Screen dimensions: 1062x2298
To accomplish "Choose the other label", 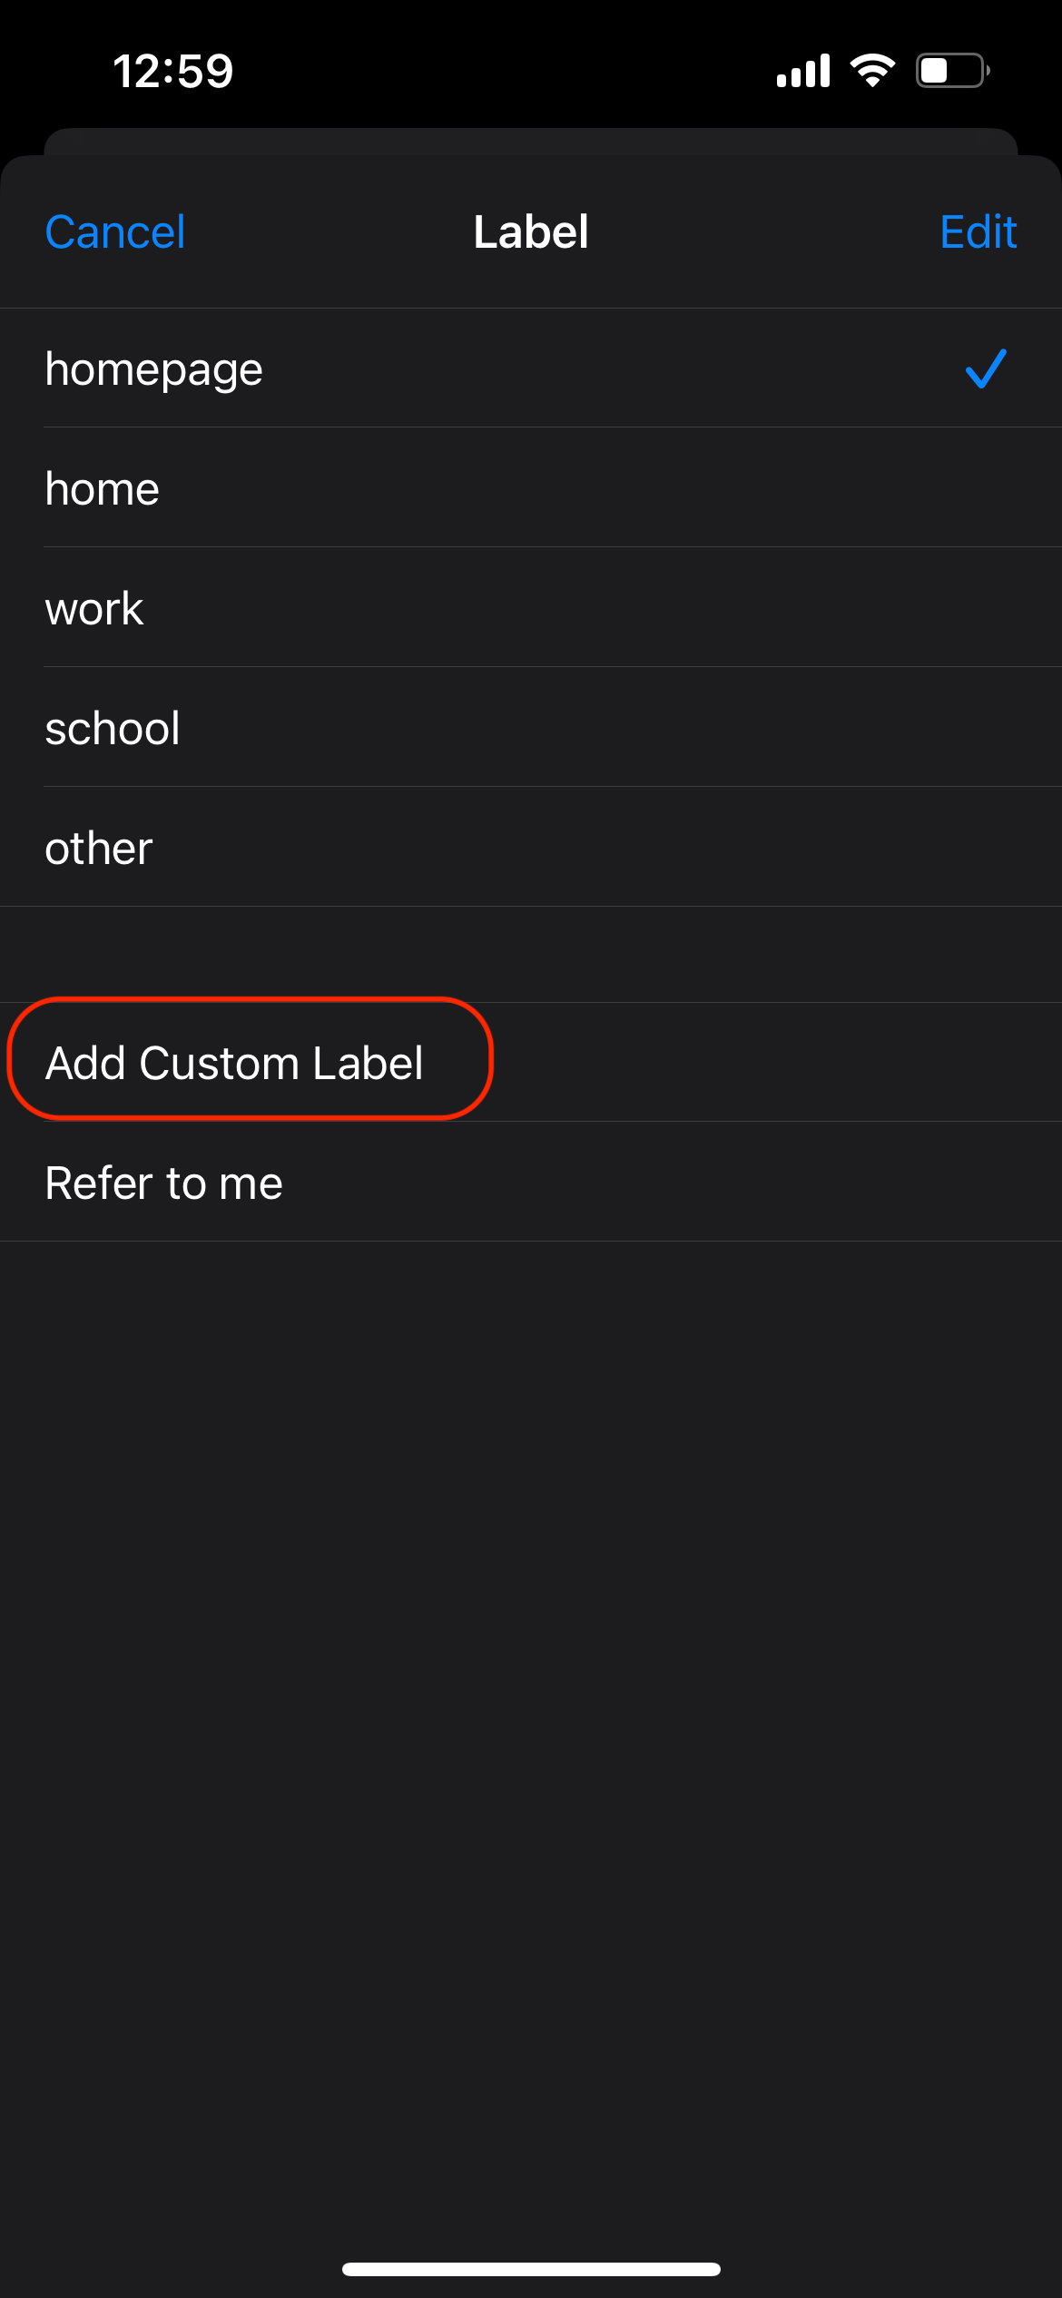I will [99, 849].
